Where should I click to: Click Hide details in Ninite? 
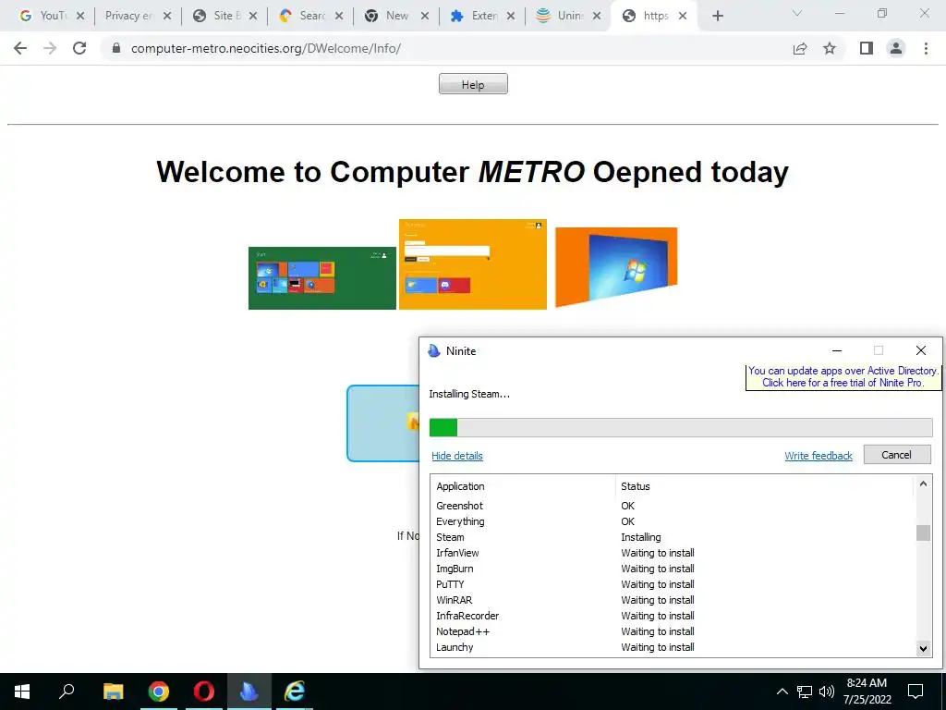456,456
